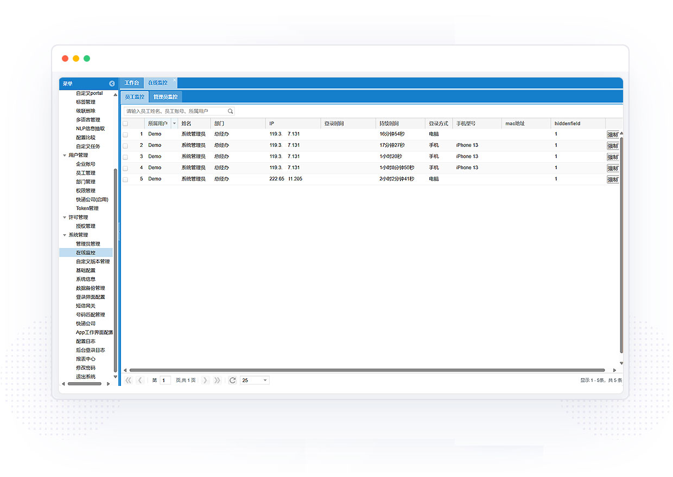Click the table vertical scroll-down arrow
Screen dimensions: 673x477
pyautogui.click(x=621, y=364)
